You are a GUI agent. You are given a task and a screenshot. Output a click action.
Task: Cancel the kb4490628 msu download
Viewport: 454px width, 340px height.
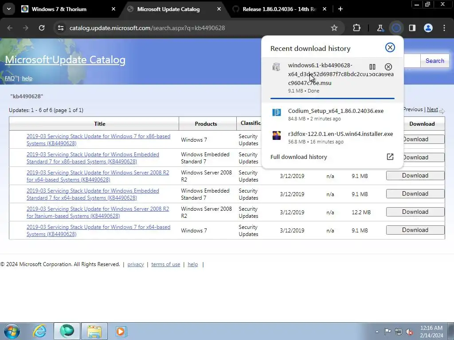coord(388,67)
